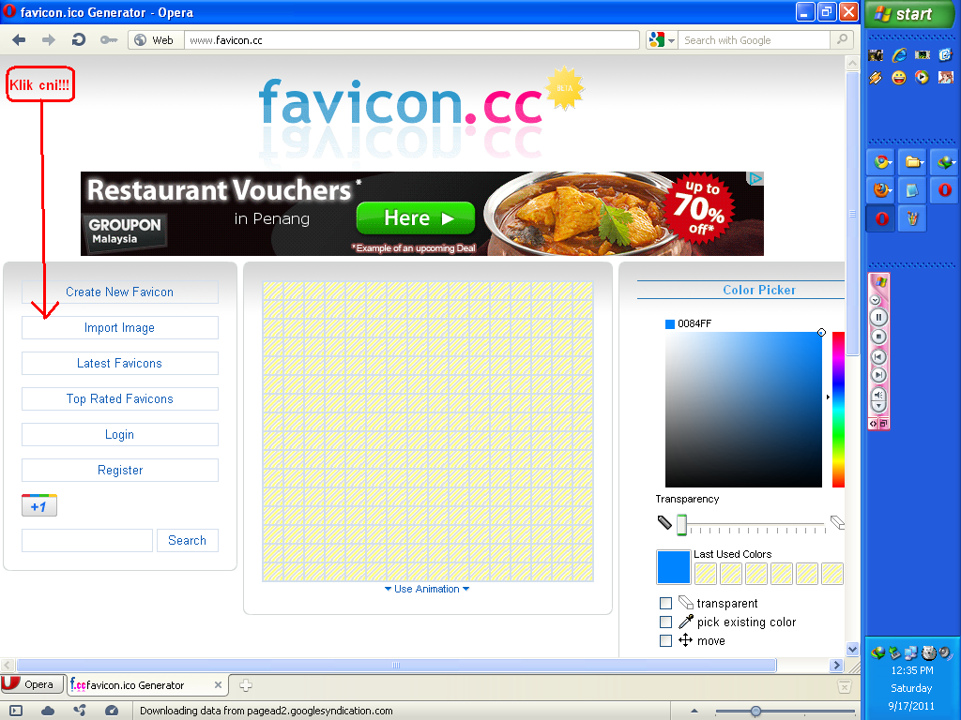This screenshot has width=961, height=720.
Task: Focus the address bar www.favicon.cc
Action: pos(412,40)
